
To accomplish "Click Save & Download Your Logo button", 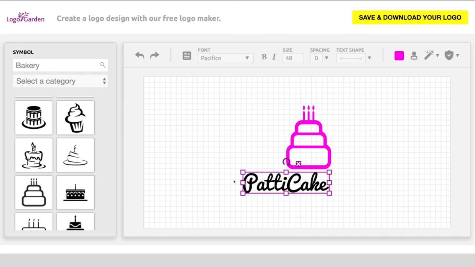I will click(x=410, y=17).
